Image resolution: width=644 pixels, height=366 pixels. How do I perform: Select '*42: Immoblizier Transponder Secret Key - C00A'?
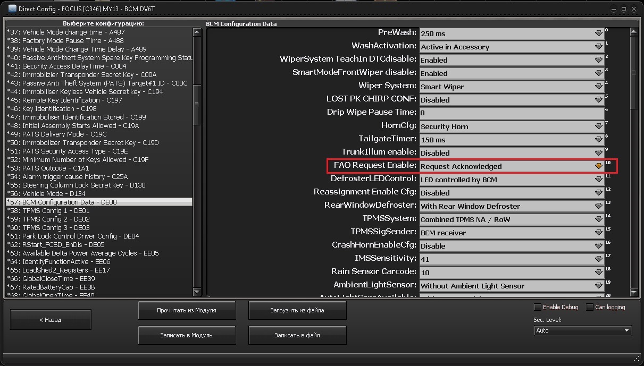99,74
